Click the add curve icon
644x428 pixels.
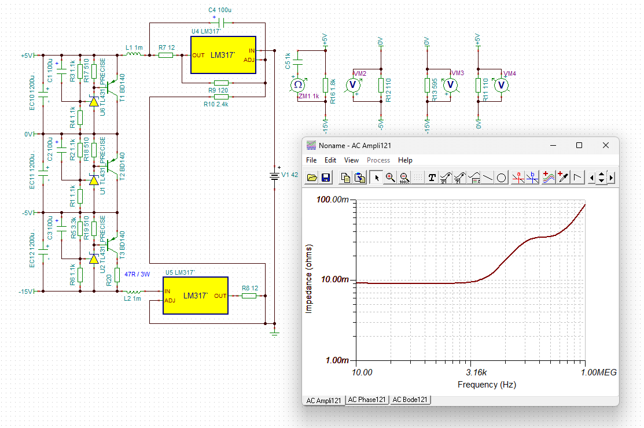click(549, 178)
